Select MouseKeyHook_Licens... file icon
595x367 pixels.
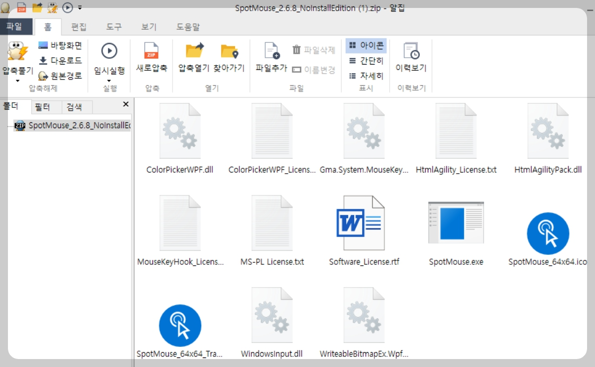(180, 223)
